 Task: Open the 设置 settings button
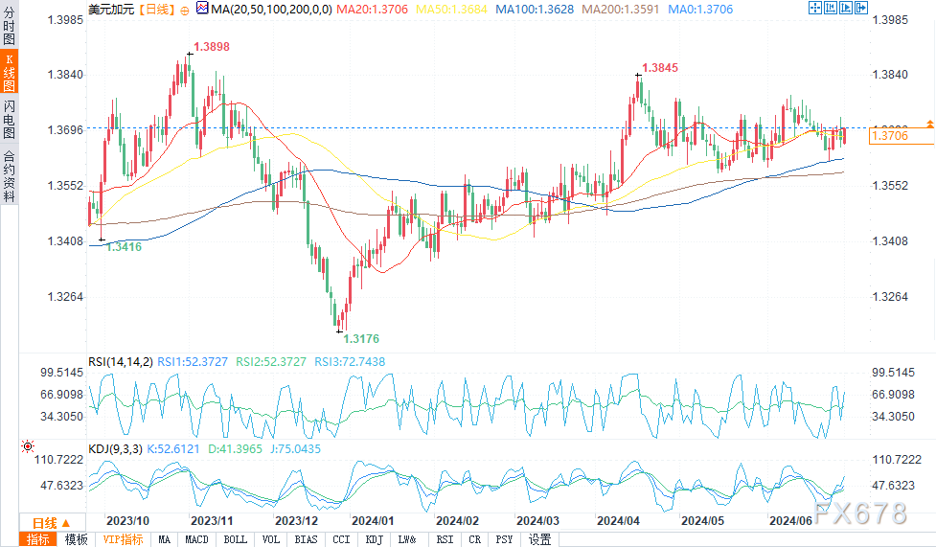click(539, 539)
